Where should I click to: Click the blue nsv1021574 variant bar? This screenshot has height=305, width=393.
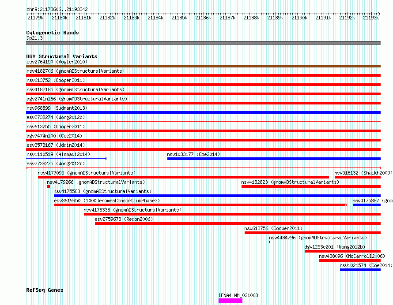(x=360, y=270)
